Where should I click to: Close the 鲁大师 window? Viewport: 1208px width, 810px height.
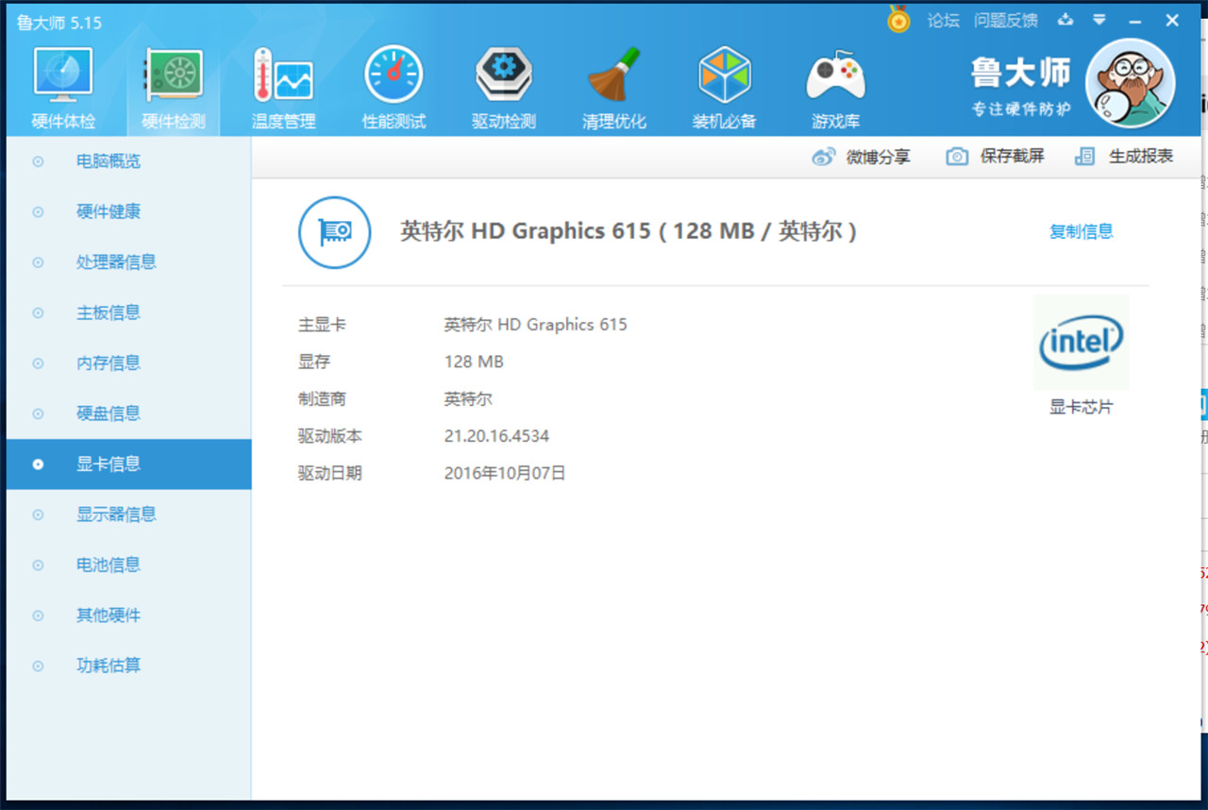coord(1172,21)
